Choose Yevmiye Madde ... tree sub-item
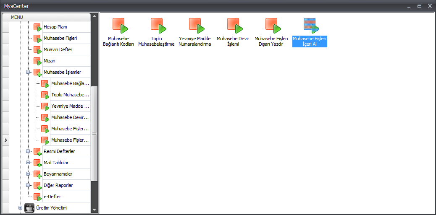436x215 pixels. 70,106
